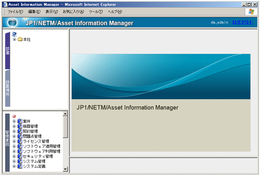Screen dimensions: 260x176
Task: Click the Windows flag logo in menu bar
Action: [x=251, y=11]
